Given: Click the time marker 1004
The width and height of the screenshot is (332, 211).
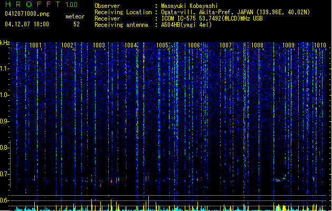Looking at the screenshot, I should [x=131, y=45].
